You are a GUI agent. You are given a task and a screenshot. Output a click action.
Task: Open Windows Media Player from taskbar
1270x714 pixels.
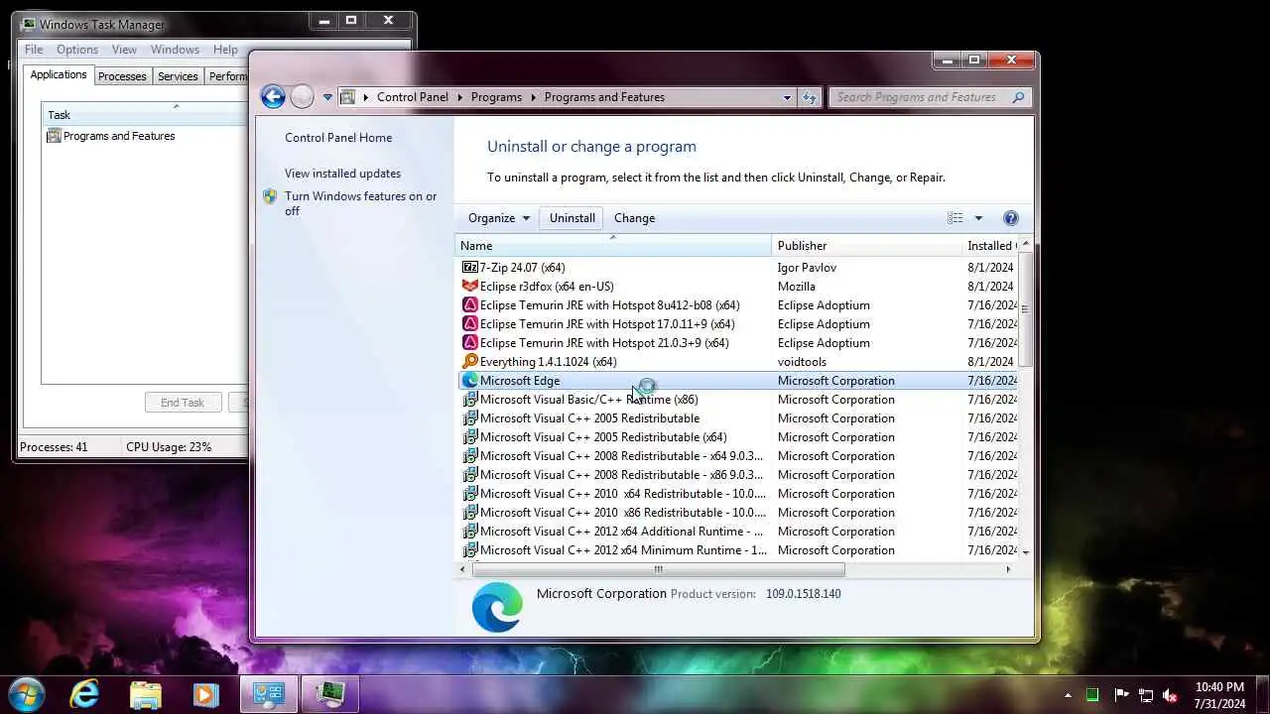pos(205,694)
